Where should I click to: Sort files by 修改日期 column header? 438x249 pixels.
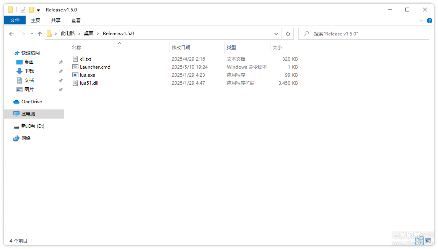[181, 48]
